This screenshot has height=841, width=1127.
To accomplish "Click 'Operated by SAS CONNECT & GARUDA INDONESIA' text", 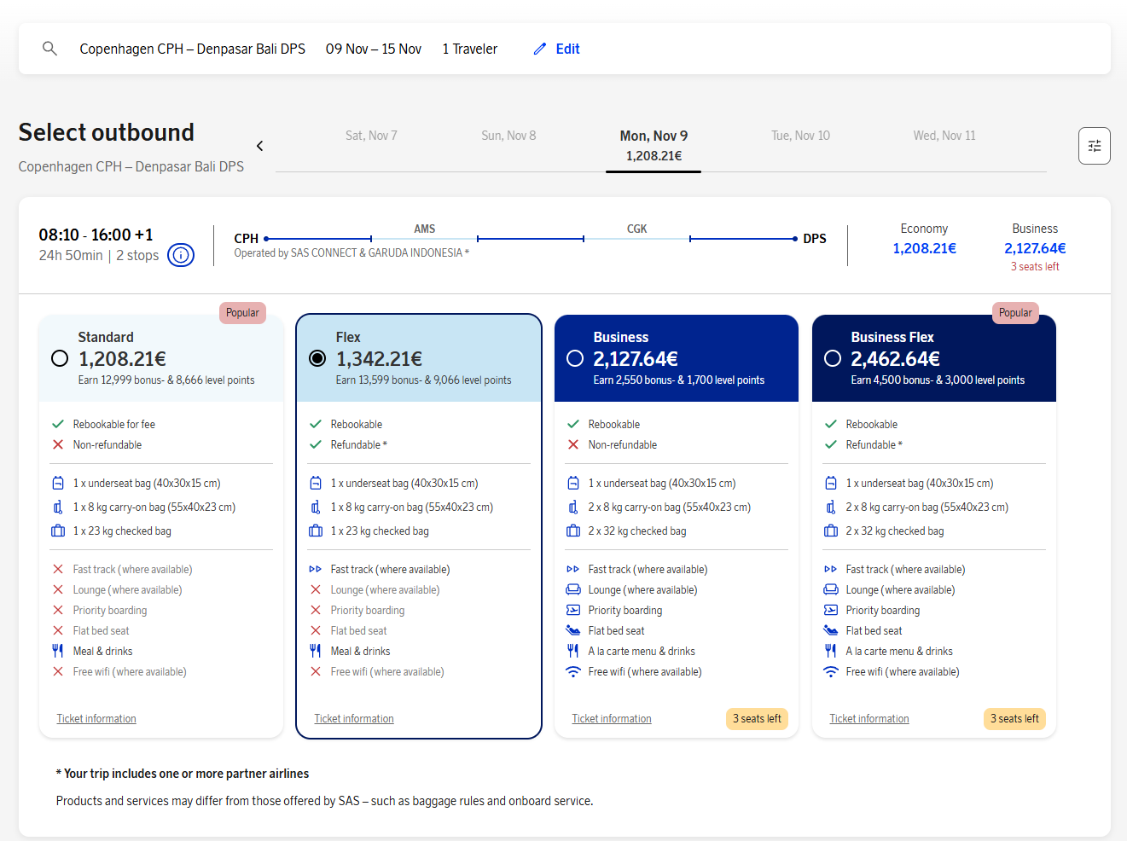I will [x=351, y=253].
